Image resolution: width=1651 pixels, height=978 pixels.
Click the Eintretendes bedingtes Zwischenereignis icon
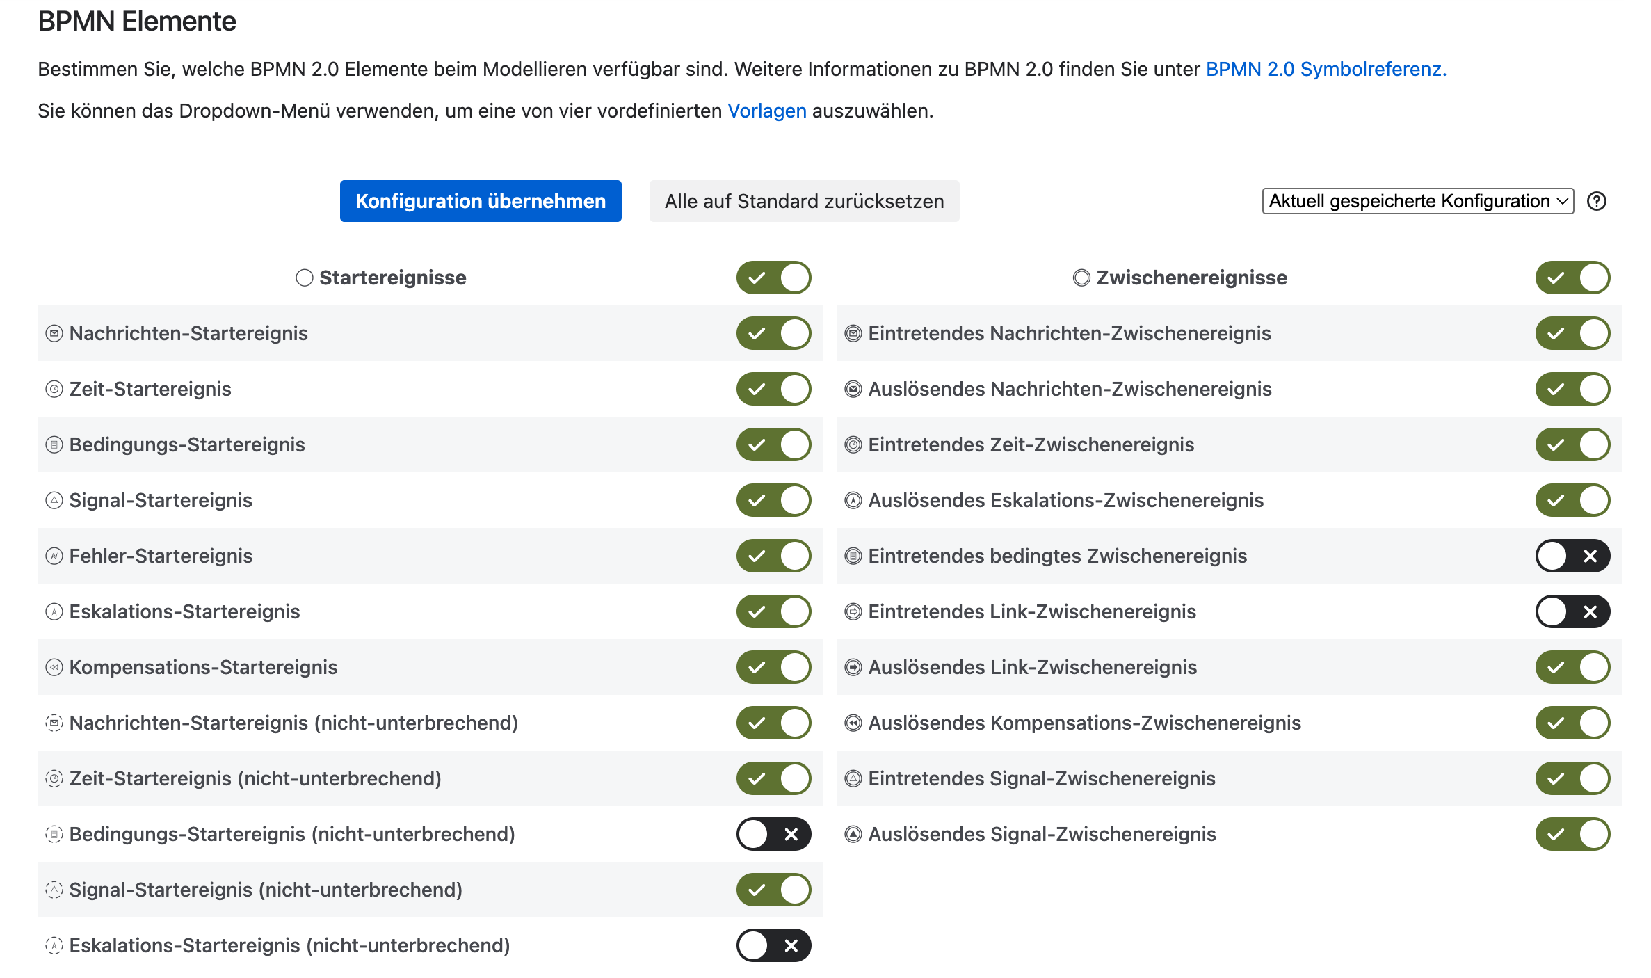(x=853, y=556)
